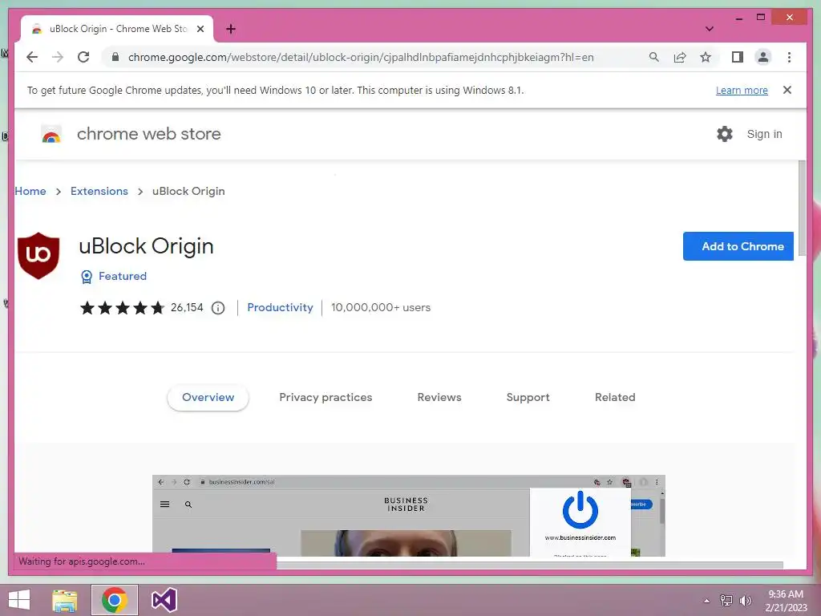Screen dimensions: 821x616
Task: Click the five-star rating
Action: pyautogui.click(x=122, y=307)
